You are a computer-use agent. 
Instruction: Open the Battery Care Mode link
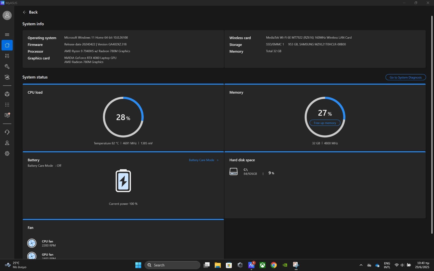click(204, 160)
